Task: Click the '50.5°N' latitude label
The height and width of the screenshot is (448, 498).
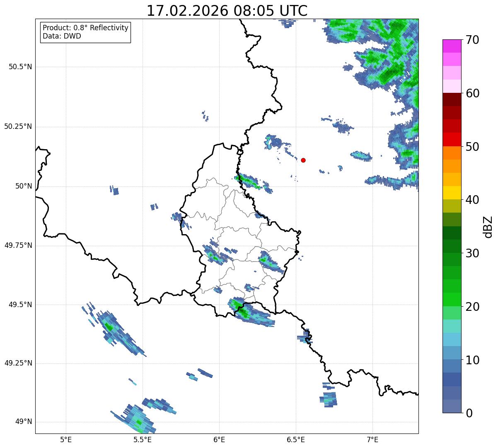Action: [20, 67]
